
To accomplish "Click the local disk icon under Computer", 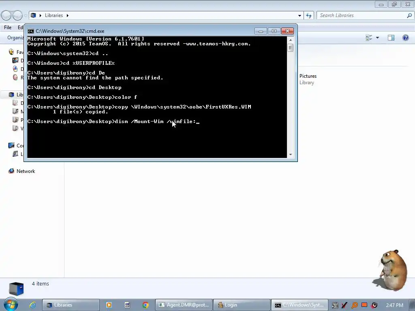I will coord(15,153).
